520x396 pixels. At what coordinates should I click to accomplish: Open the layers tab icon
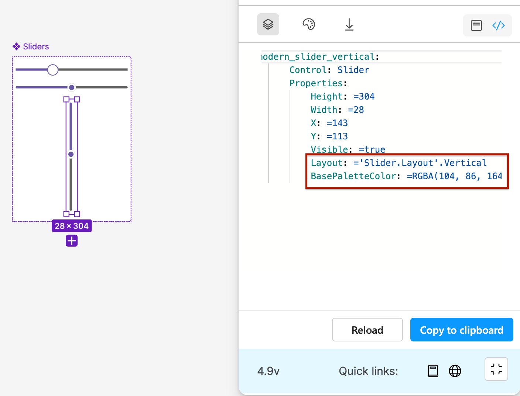pos(268,24)
